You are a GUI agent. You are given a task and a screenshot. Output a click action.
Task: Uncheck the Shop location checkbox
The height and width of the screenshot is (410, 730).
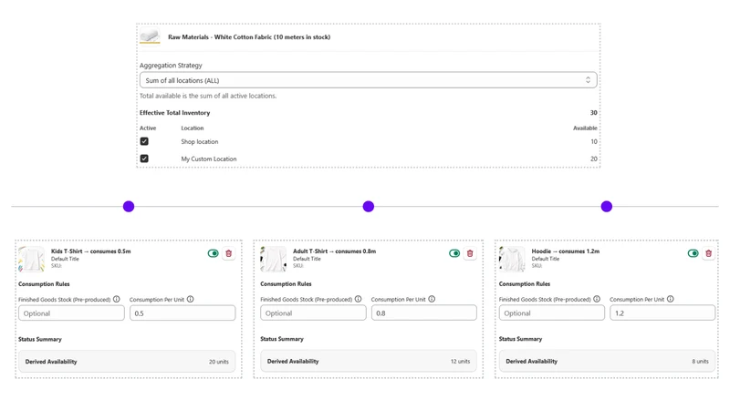[x=144, y=141]
